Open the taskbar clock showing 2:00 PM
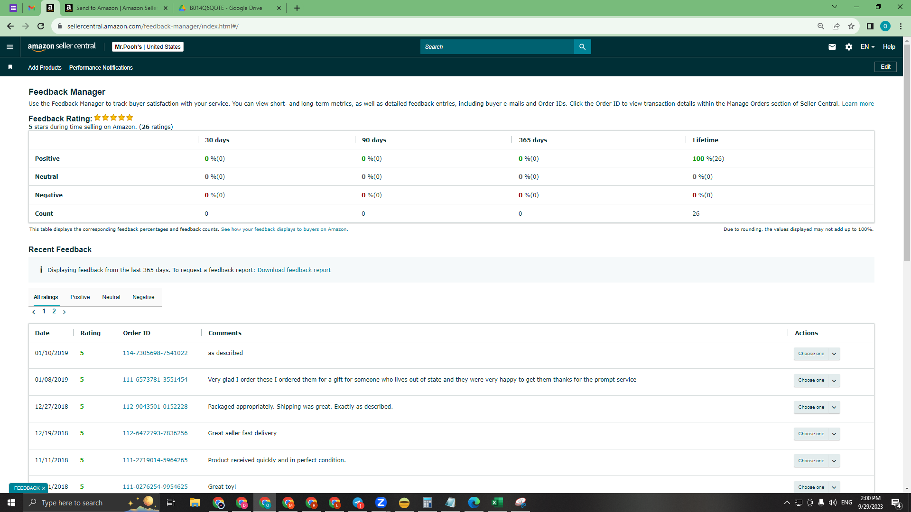Image resolution: width=911 pixels, height=512 pixels. click(870, 503)
